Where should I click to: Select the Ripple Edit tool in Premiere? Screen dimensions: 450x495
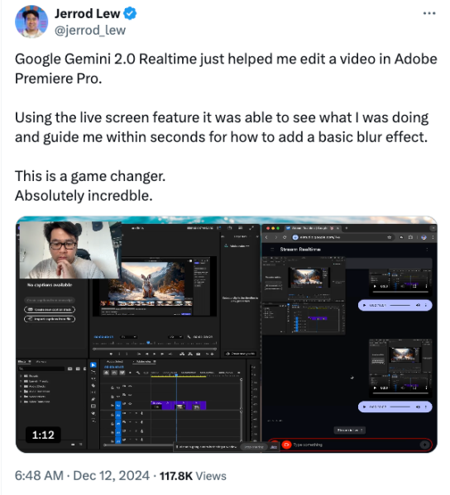93,378
